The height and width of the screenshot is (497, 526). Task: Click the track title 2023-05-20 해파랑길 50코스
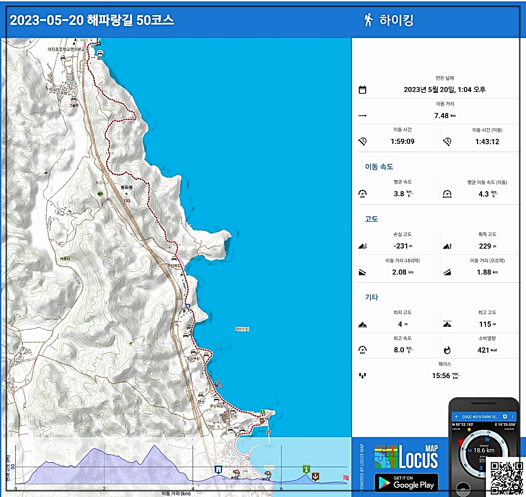coord(92,20)
